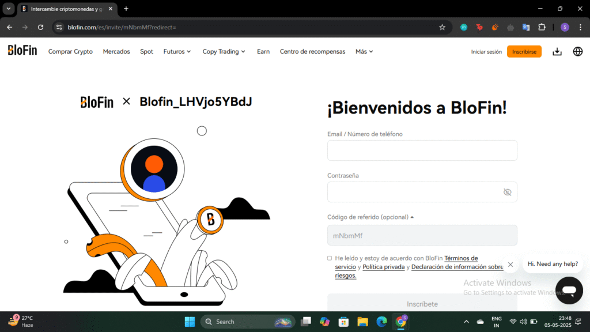
Task: Open Centro de recompensas
Action: (312, 51)
